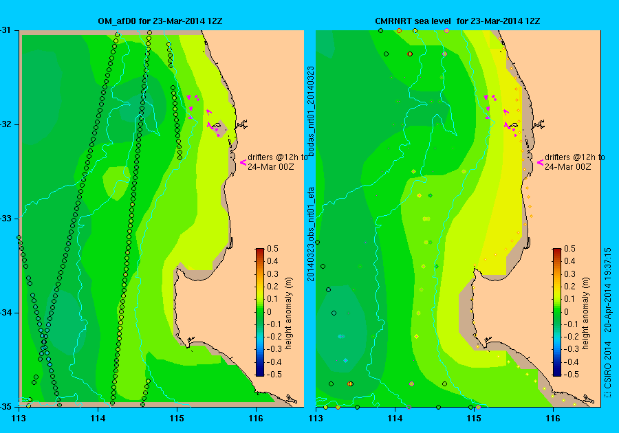Click the vertical "bodas_nrt01_20140323" label
The width and height of the screenshot is (619, 433).
pos(311,111)
